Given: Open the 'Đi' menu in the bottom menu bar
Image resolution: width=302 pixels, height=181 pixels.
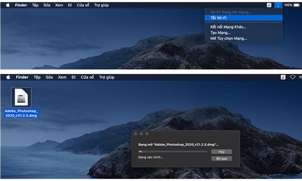Looking at the screenshot, I should click(73, 77).
